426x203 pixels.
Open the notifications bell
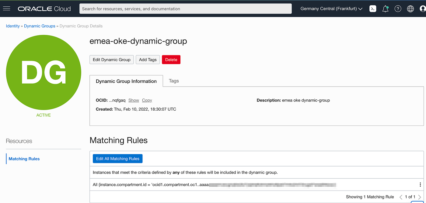(x=385, y=9)
